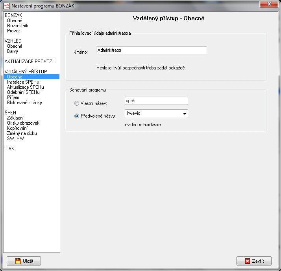
Task: Select the VZDÁLENÝ PŘÍSTUP section header
Action: coord(26,72)
